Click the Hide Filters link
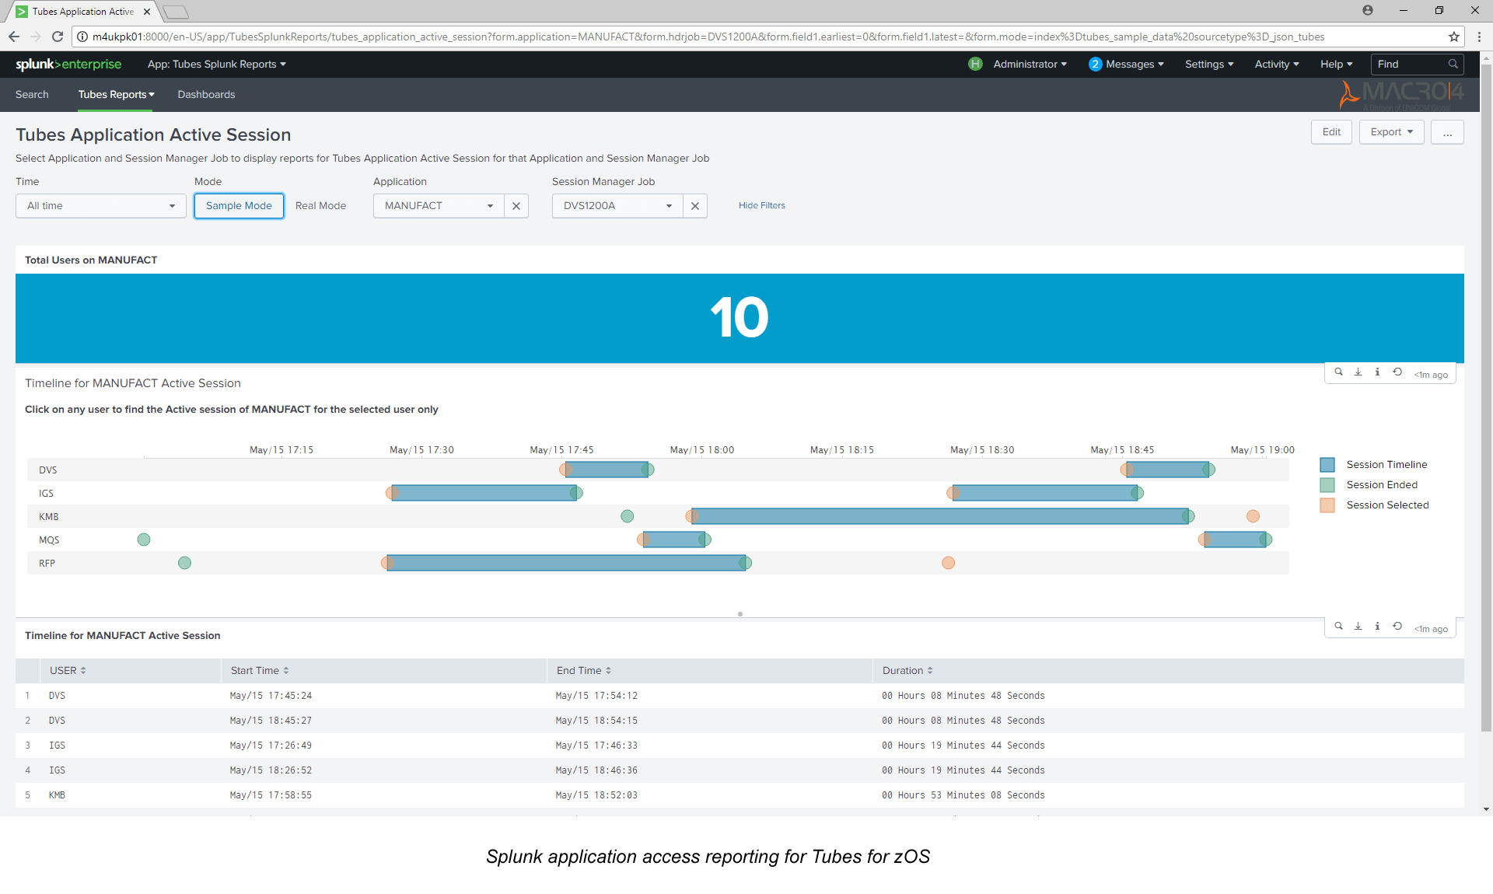Viewport: 1493px width, 894px height. (x=761, y=205)
